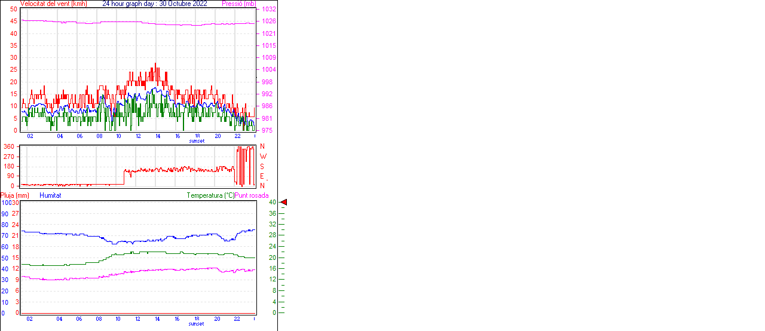
Task: Click the 'Humitat' legend label
Action: (50, 195)
